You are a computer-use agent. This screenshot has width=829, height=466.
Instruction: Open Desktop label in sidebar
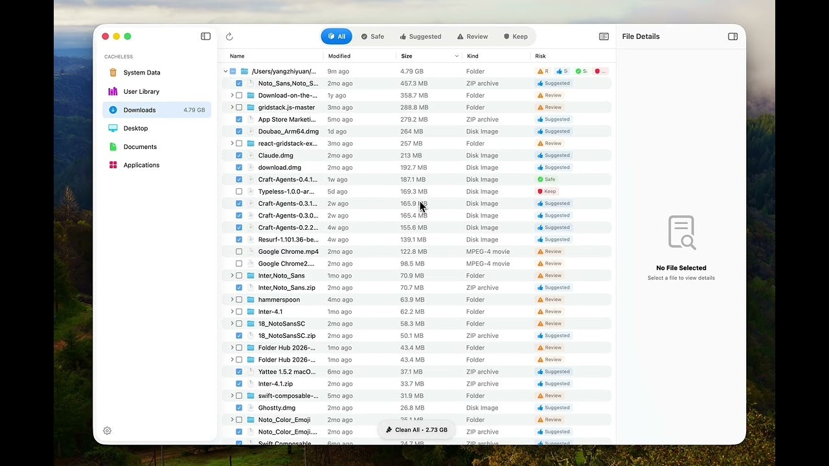click(x=136, y=128)
